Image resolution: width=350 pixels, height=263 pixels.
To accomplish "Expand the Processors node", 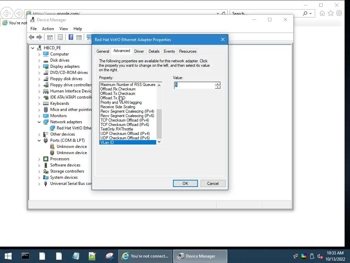I will tap(39, 159).
